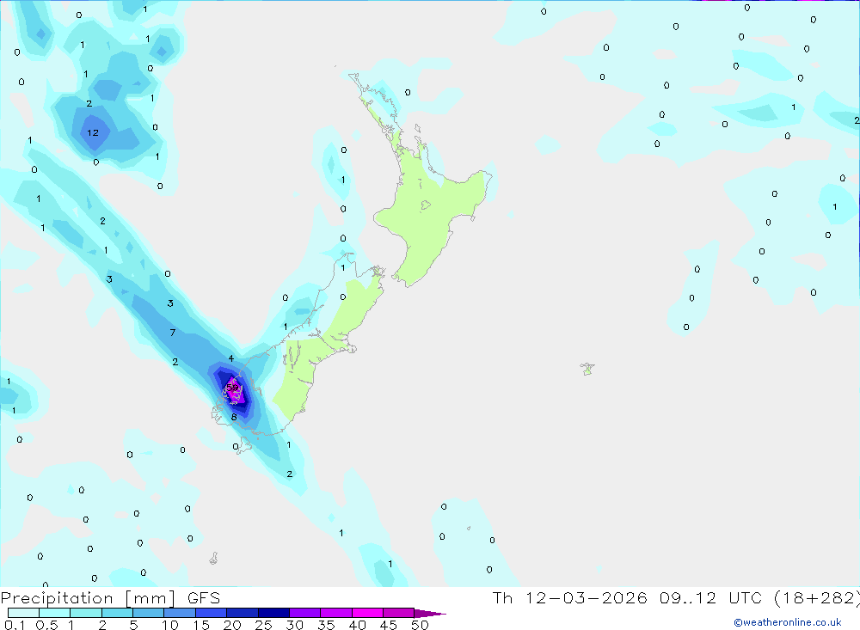This screenshot has height=630, width=860.
Task: Select the 10–15 mm legend swatch
Action: [x=179, y=614]
